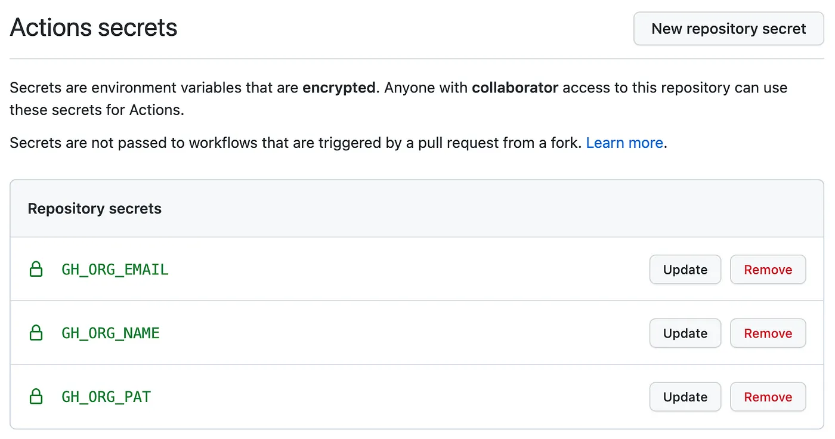The height and width of the screenshot is (439, 835).
Task: Remove the GH_ORG_NAME secret
Action: click(x=768, y=333)
